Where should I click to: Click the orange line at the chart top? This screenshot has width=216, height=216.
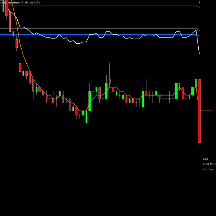point(99,6)
